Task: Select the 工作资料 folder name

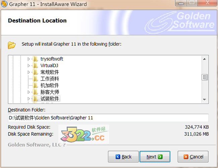Action: tap(50, 79)
